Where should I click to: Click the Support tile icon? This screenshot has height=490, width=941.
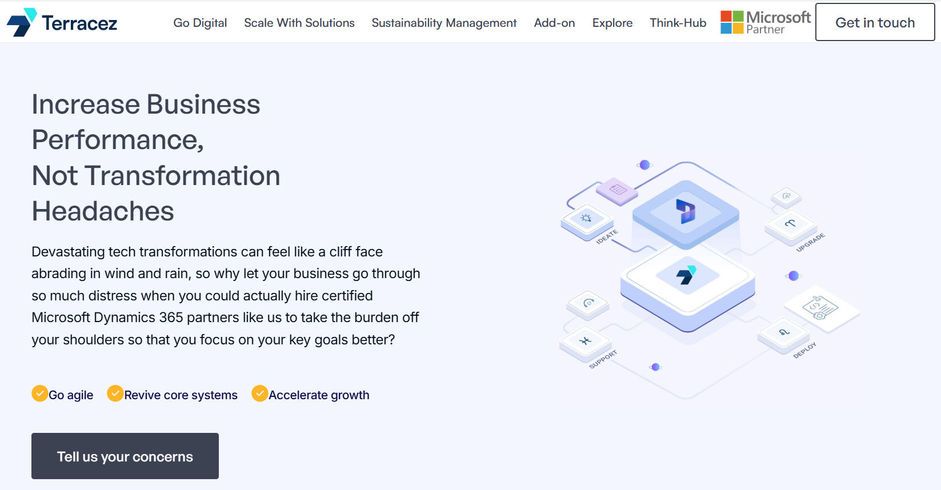click(585, 342)
